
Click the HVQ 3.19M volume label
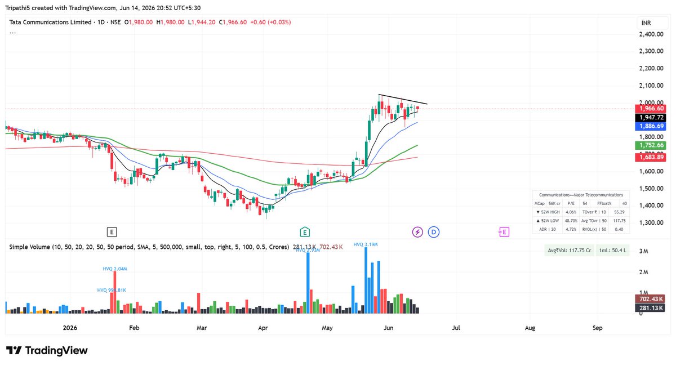coord(366,244)
